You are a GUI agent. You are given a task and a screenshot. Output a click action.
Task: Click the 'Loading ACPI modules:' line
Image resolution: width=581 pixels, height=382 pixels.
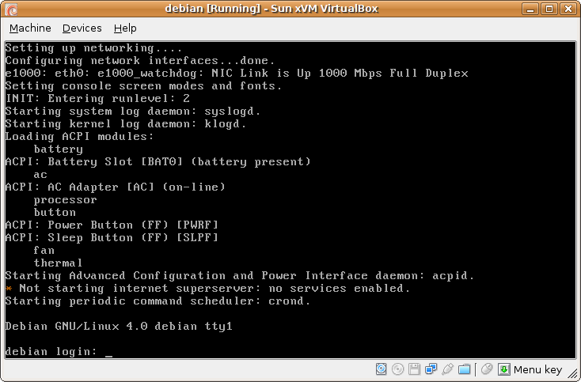point(79,137)
